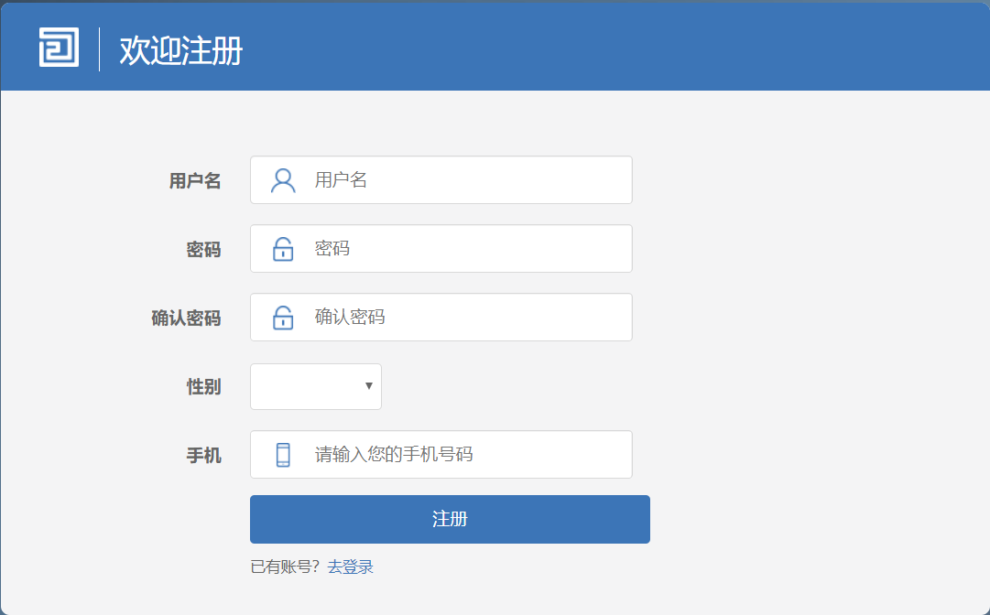Click the 性别 field label
The height and width of the screenshot is (615, 990).
[x=203, y=387]
